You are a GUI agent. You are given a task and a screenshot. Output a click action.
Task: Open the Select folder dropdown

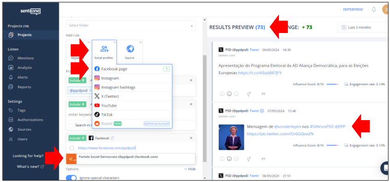click(131, 26)
